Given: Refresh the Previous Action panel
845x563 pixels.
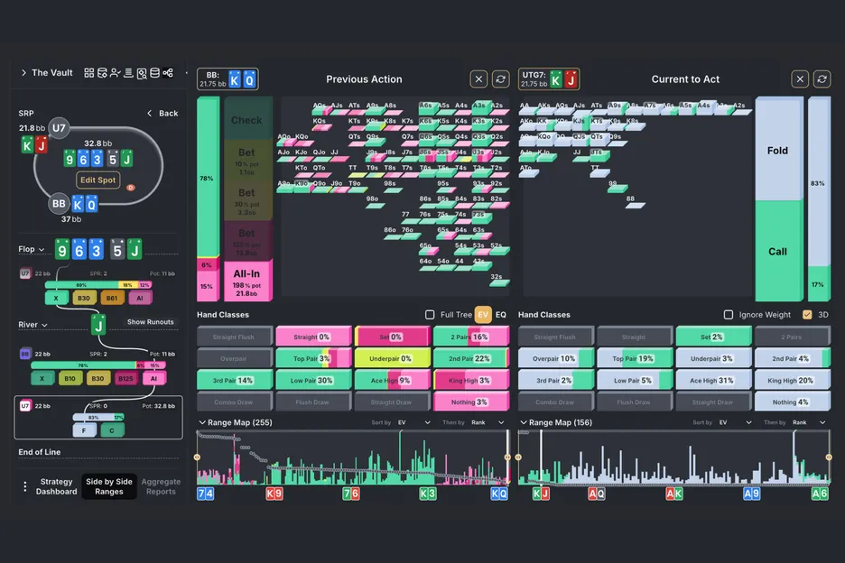Looking at the screenshot, I should click(500, 79).
